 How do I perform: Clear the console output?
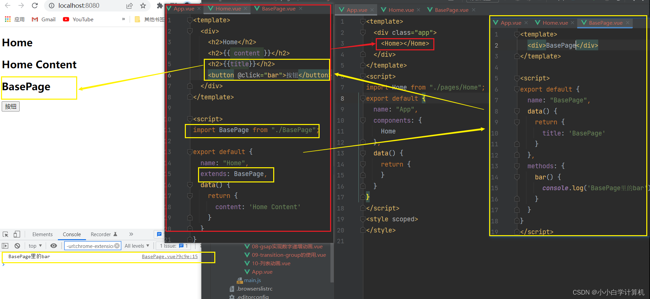tap(17, 246)
